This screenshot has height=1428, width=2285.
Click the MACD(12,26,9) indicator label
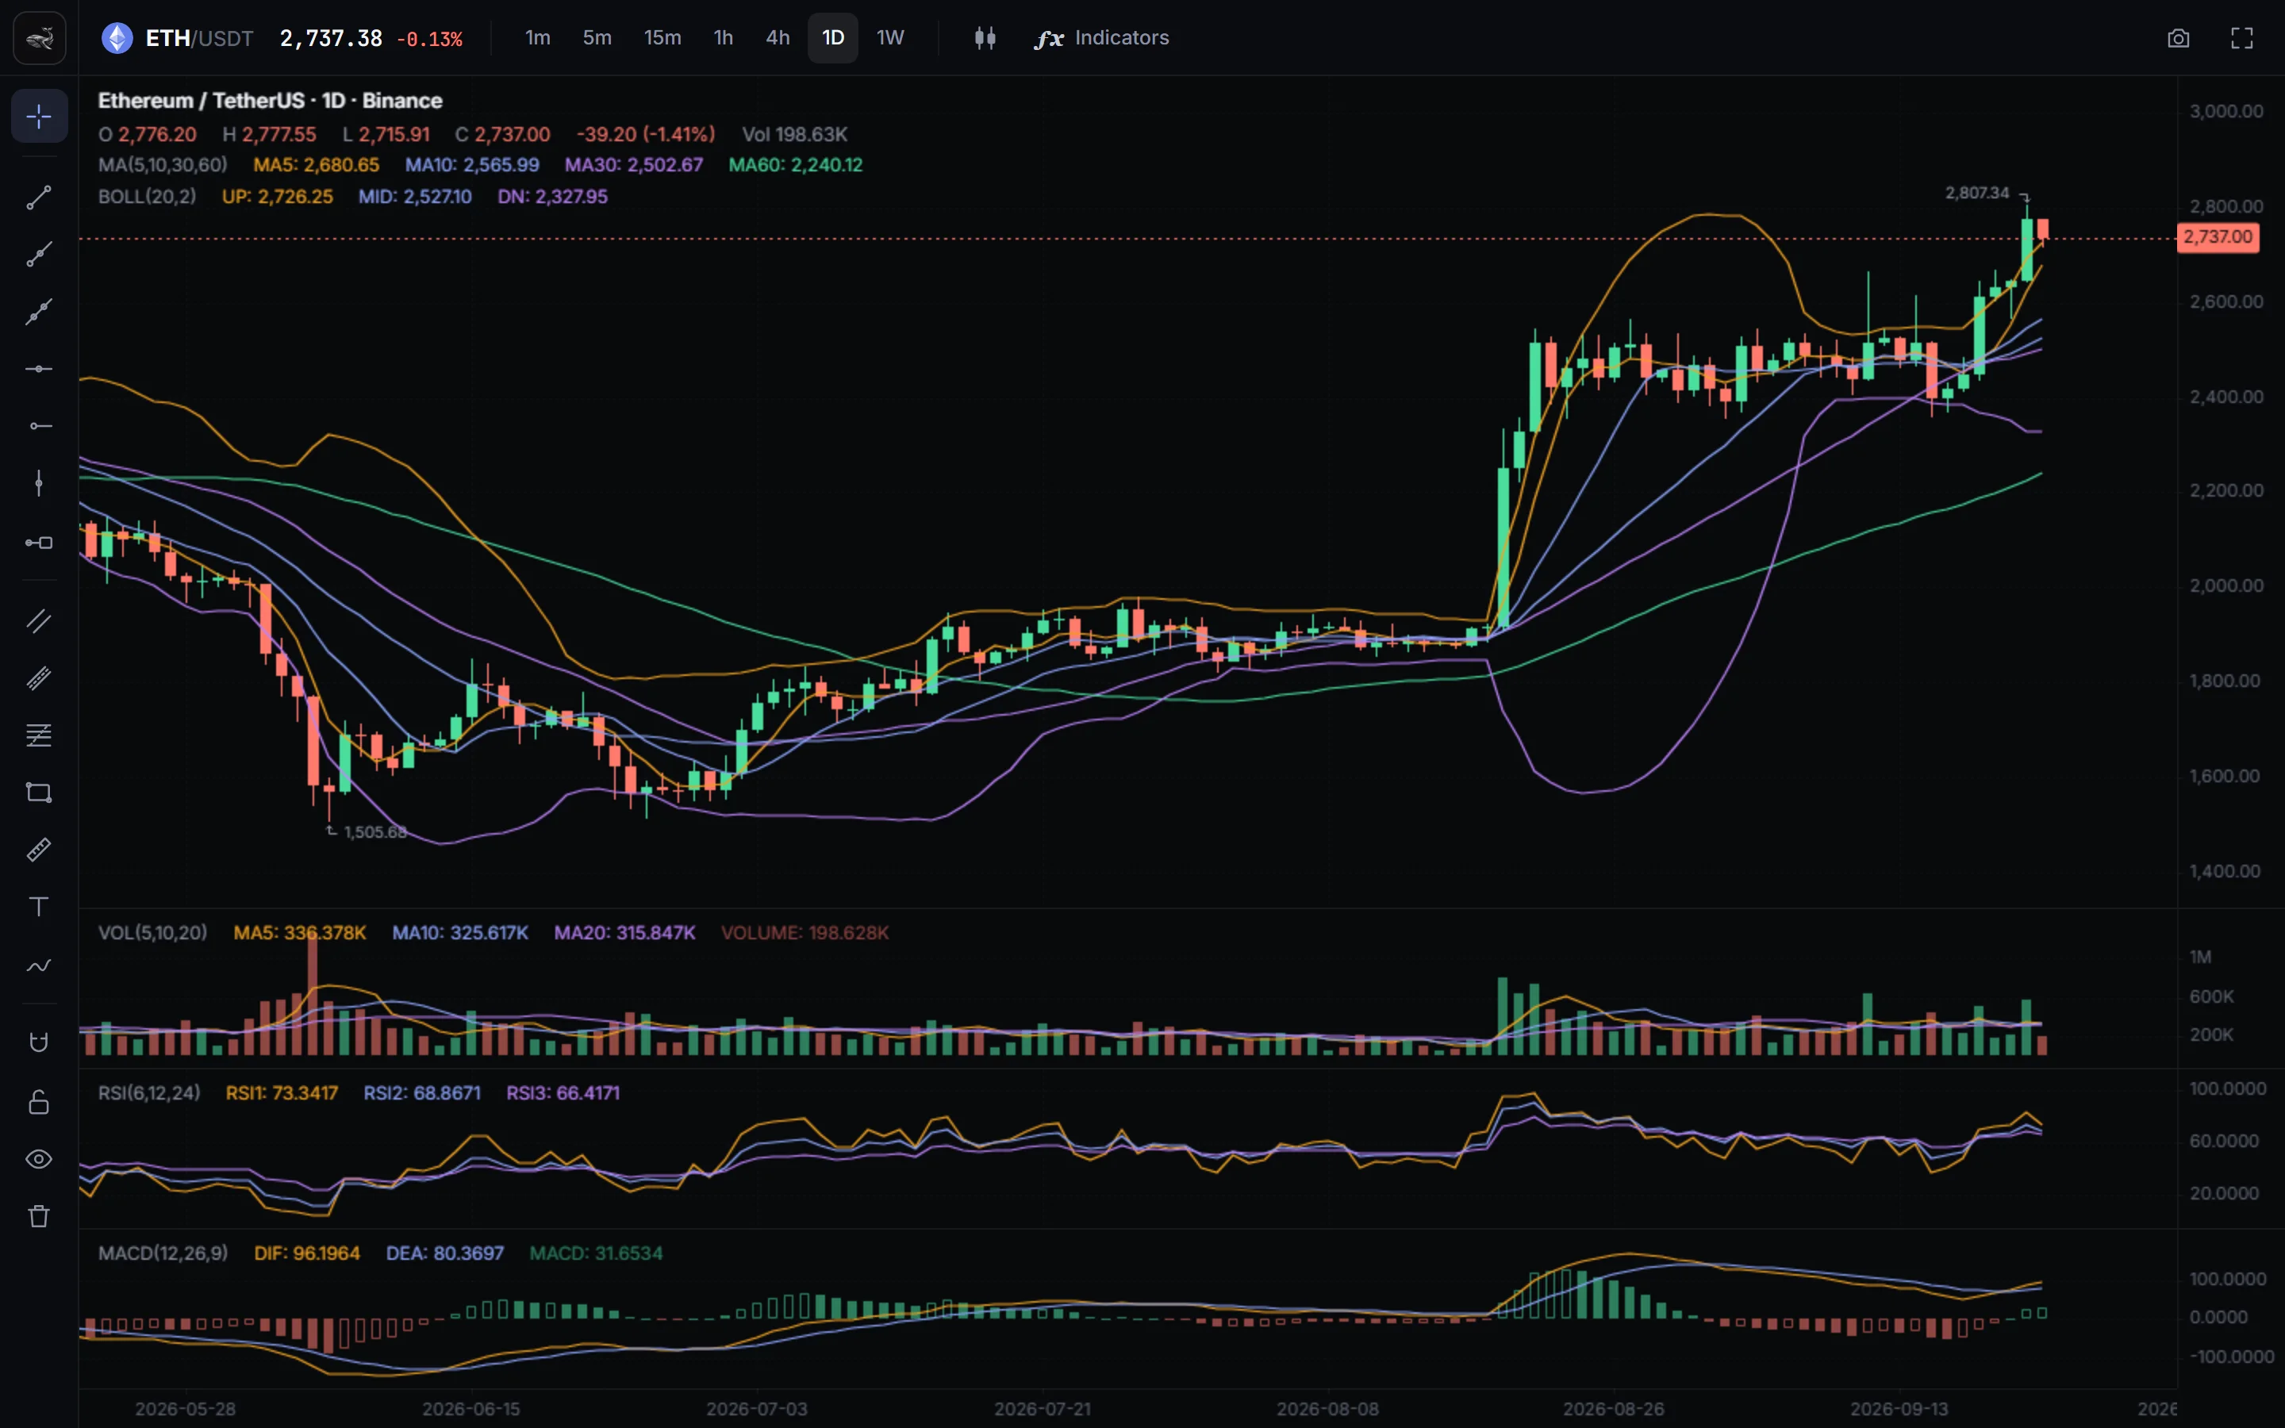click(163, 1253)
